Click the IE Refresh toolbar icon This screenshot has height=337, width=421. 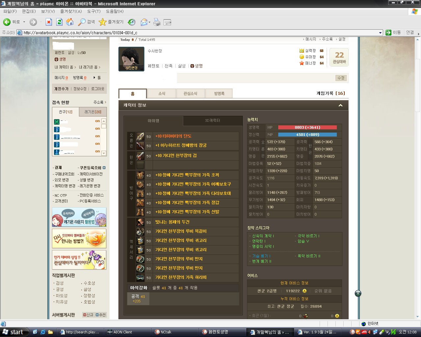point(59,22)
